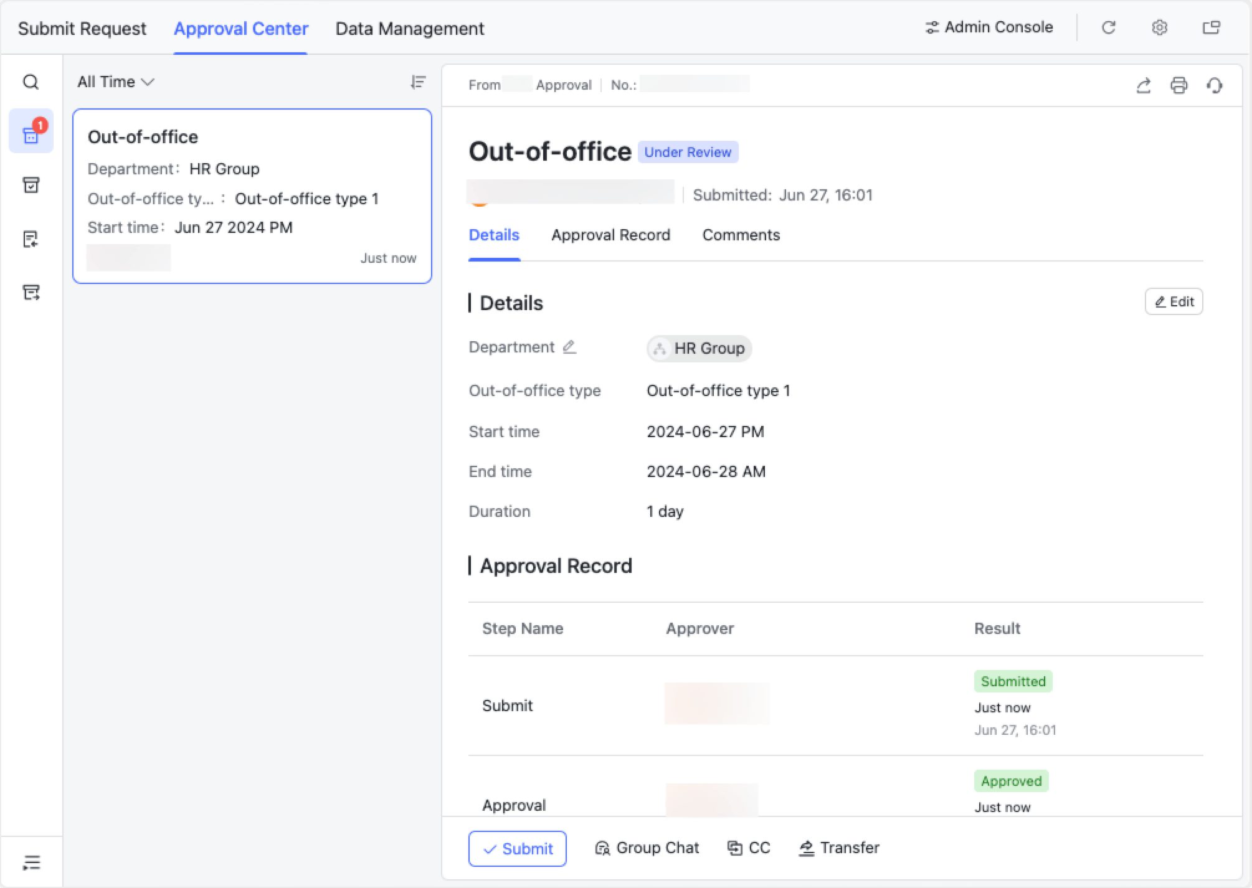This screenshot has width=1252, height=888.
Task: Open the Comments tab
Action: click(741, 235)
